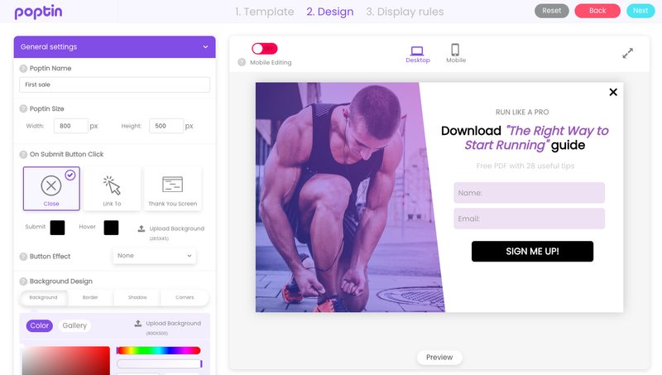
Task: Open the Hover color swatch
Action: (111, 228)
